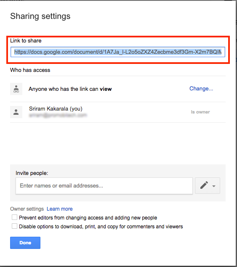Click "Anyone who has the link can view" text
The image size is (237, 267).
(x=70, y=89)
